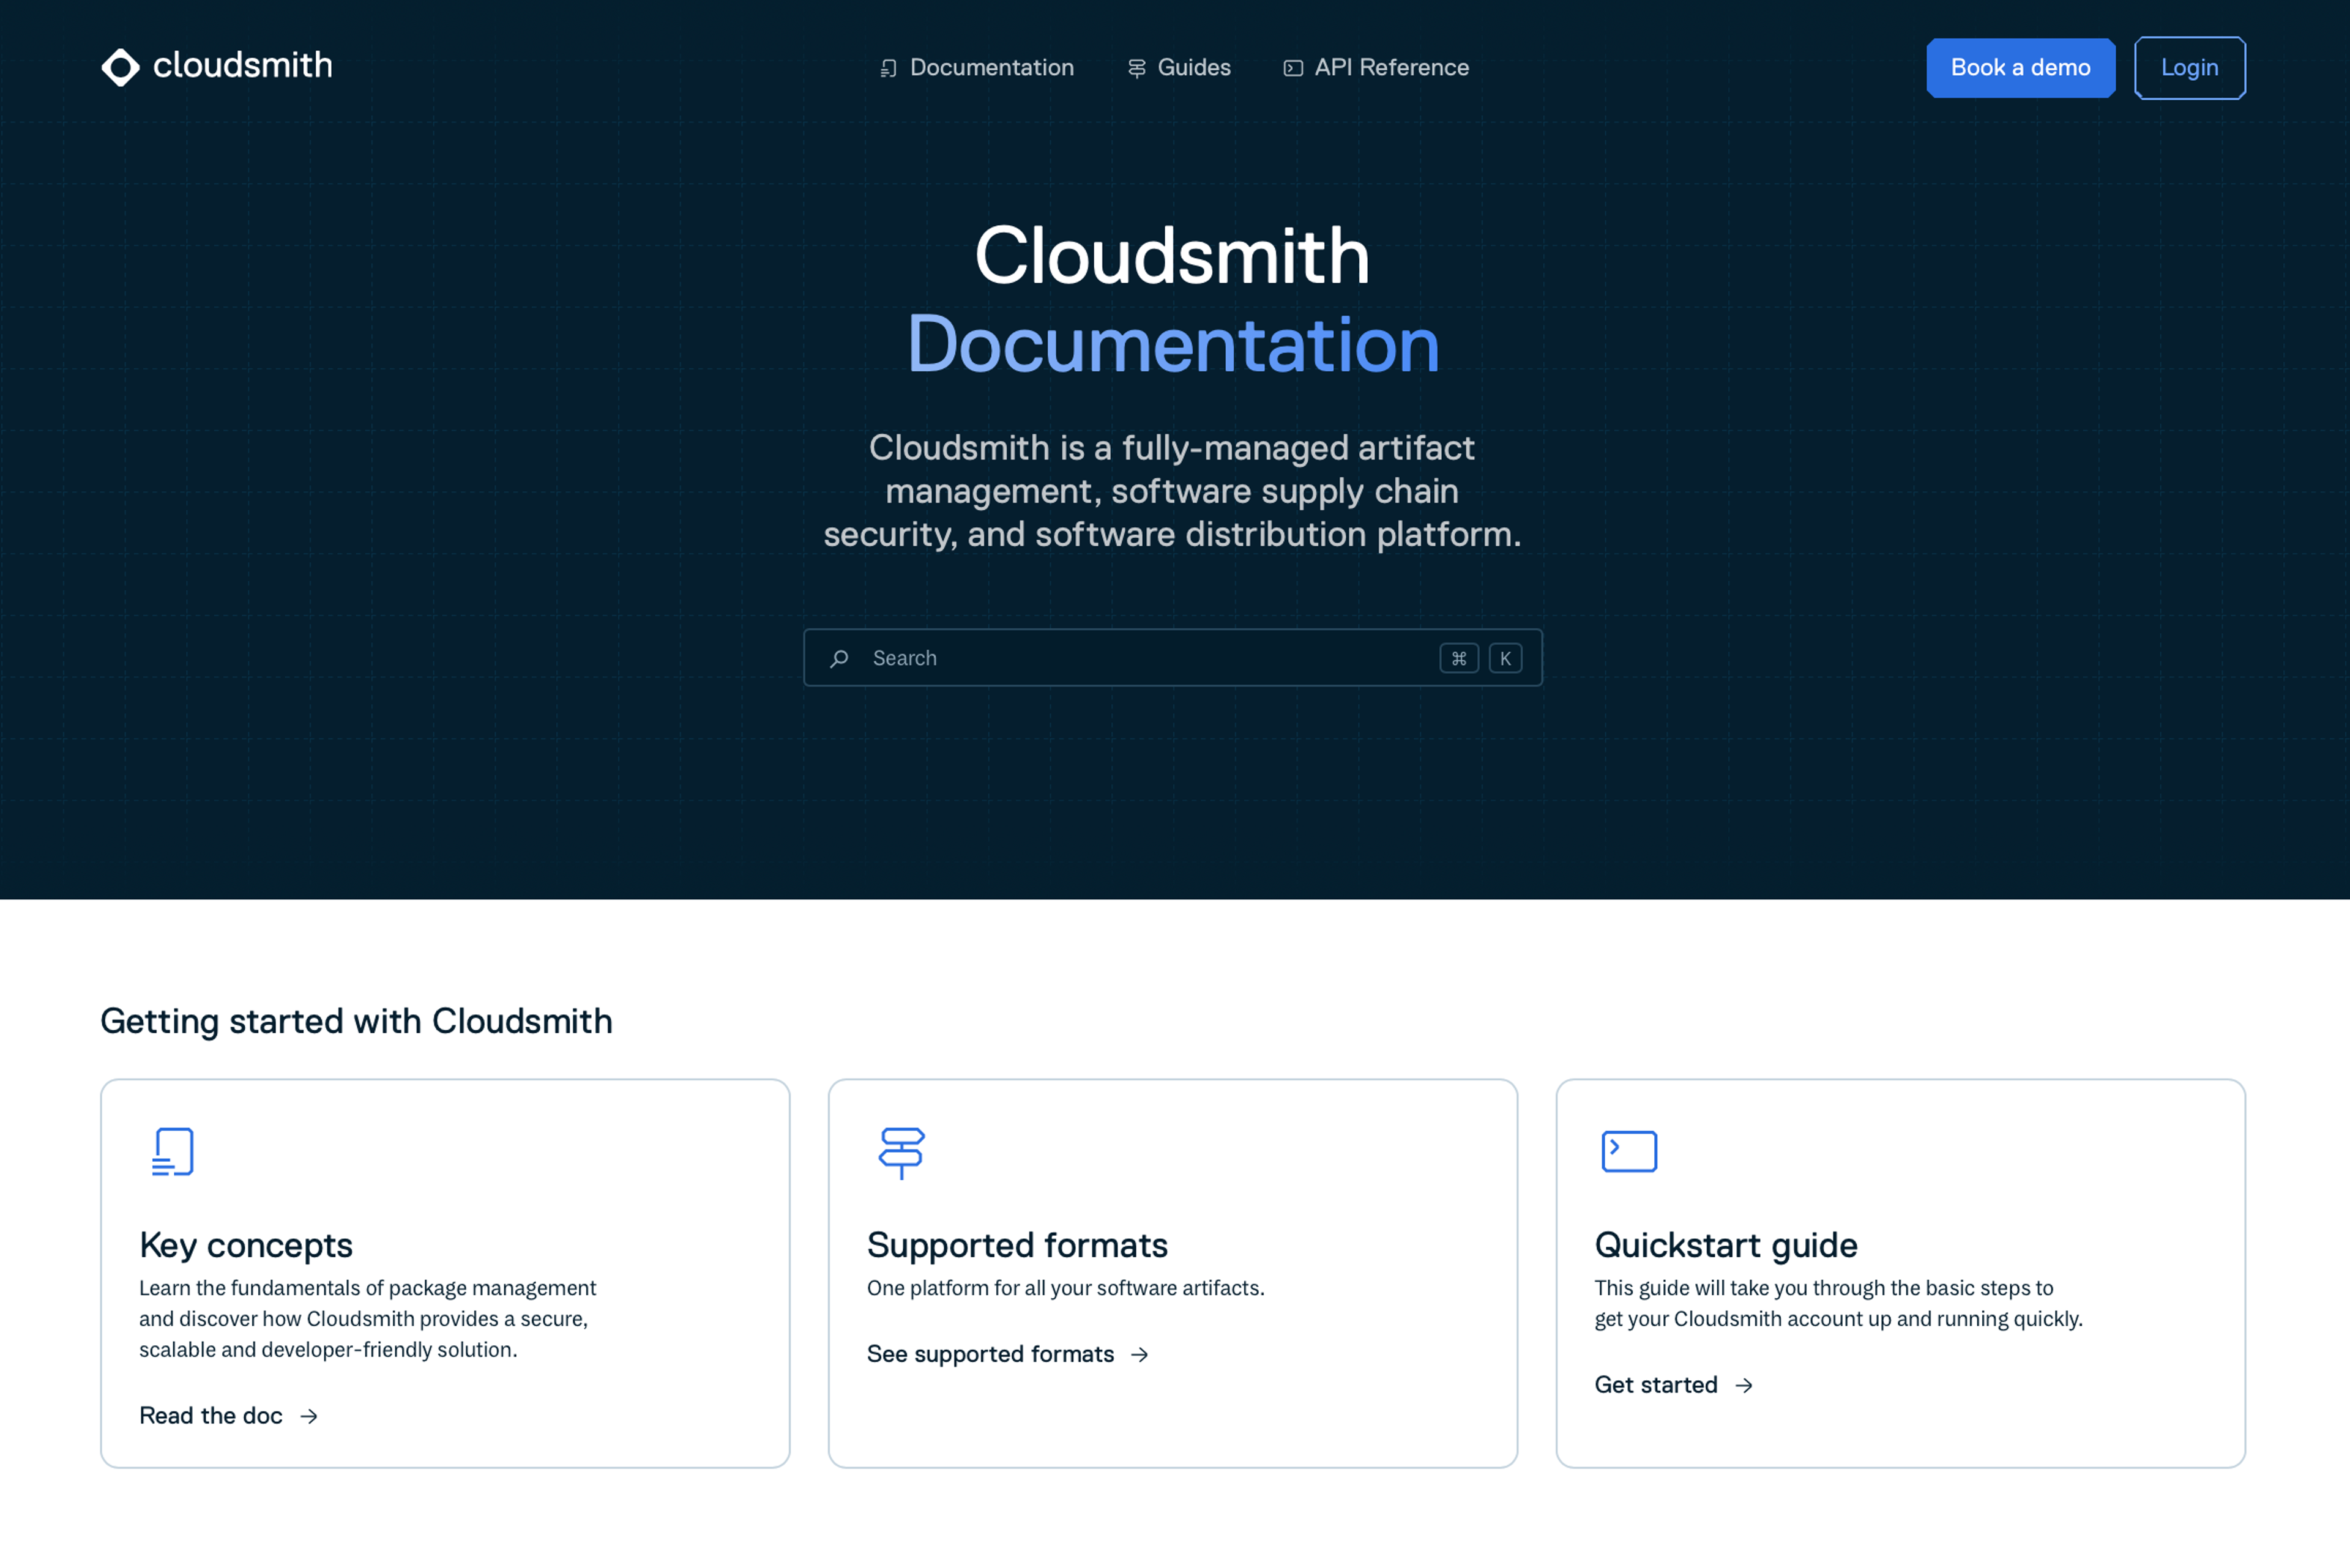Screen dimensions: 2350x1568
Task: Click arrow next to Get started
Action: (1744, 1385)
